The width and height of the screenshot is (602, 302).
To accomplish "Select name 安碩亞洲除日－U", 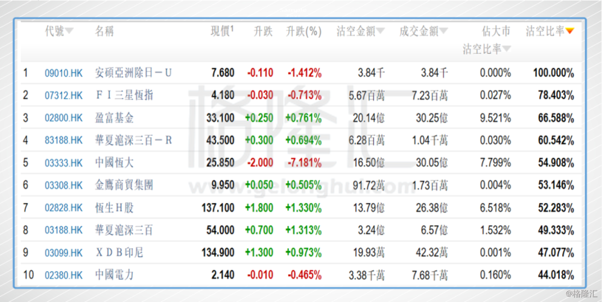I will click(x=133, y=73).
